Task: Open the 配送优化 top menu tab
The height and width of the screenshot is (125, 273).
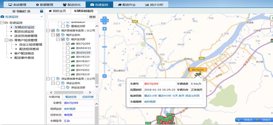Action: click(72, 5)
